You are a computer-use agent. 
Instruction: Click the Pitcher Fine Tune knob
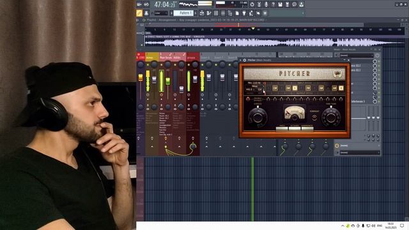click(x=331, y=117)
